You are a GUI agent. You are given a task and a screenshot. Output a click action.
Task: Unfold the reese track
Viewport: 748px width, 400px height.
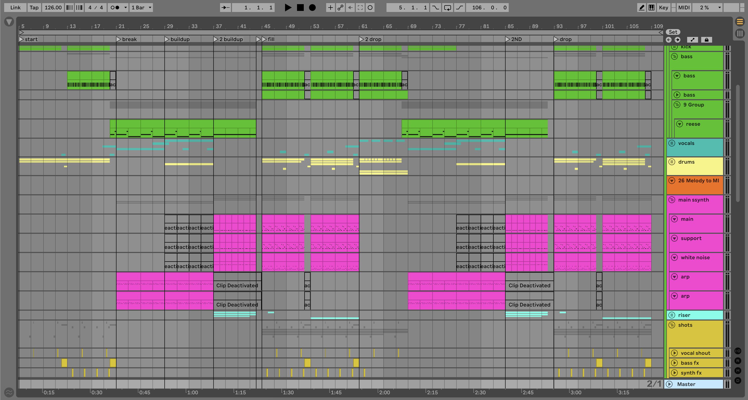680,124
